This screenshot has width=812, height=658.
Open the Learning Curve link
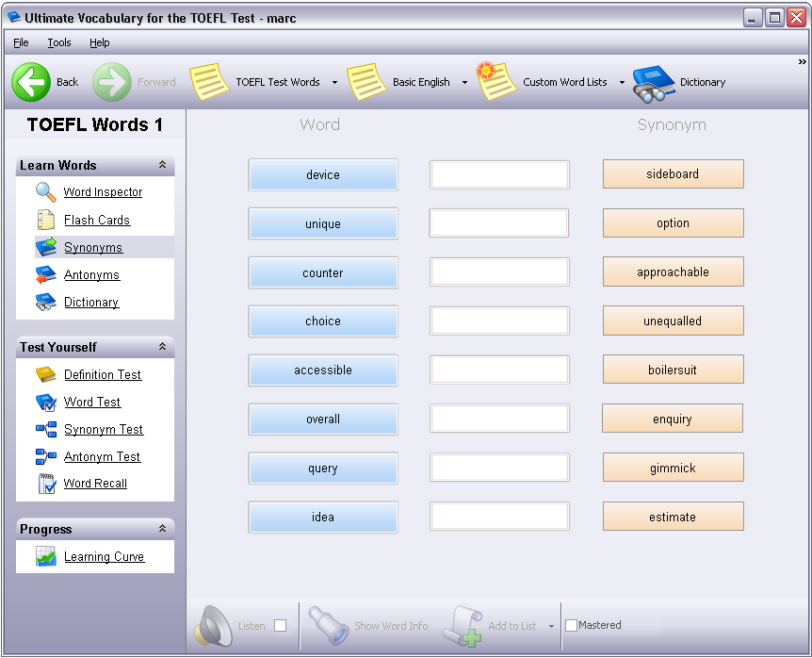click(104, 557)
